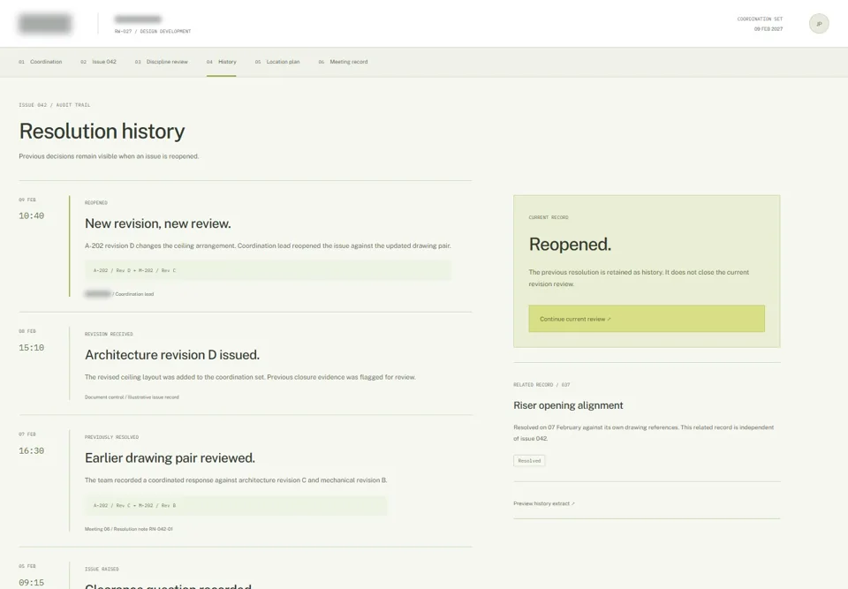Select the 'New revision, new review.' entry title
This screenshot has height=589, width=848.
pos(158,223)
